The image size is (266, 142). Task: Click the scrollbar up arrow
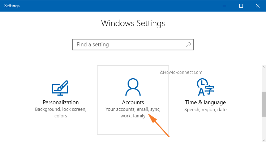click(x=264, y=67)
